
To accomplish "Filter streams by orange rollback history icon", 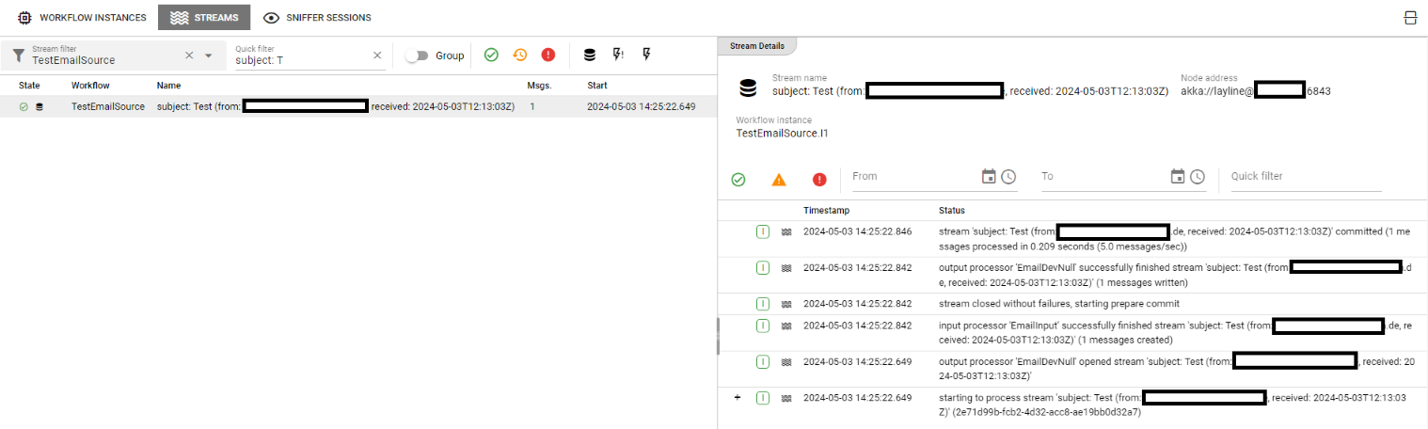I will pyautogui.click(x=519, y=56).
